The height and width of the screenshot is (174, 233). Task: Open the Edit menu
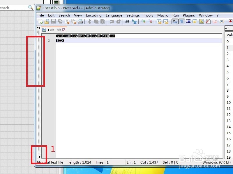51,15
